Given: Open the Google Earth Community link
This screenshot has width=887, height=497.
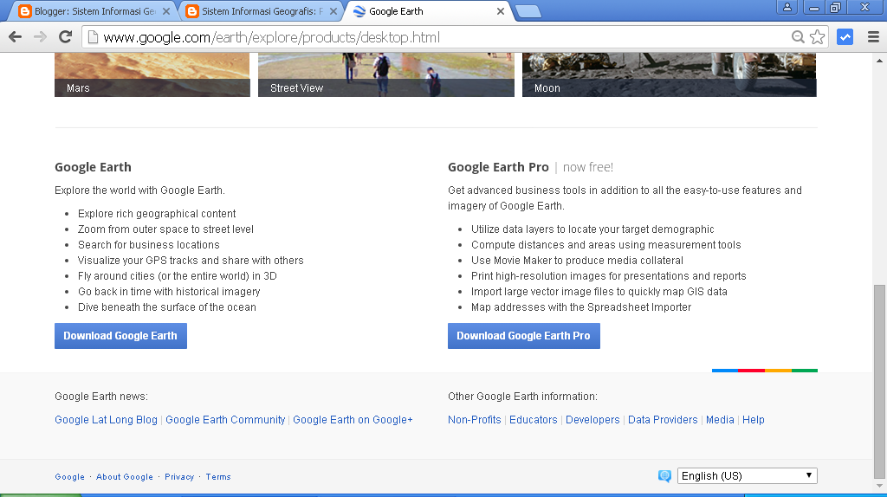Looking at the screenshot, I should [x=225, y=420].
